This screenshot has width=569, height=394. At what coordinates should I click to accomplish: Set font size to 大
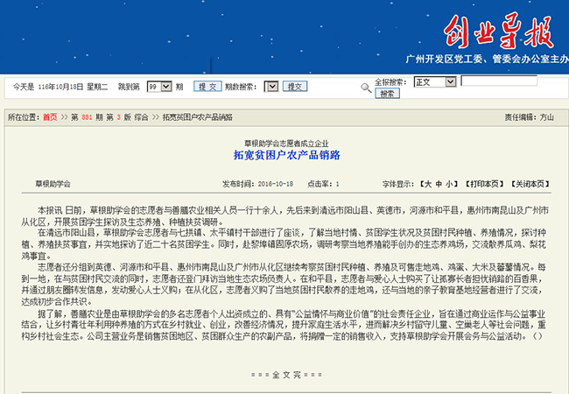pos(426,185)
